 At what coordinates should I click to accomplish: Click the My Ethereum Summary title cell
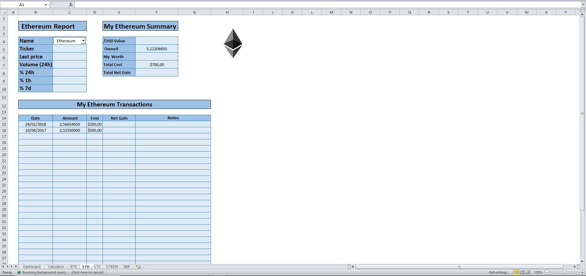pos(140,26)
